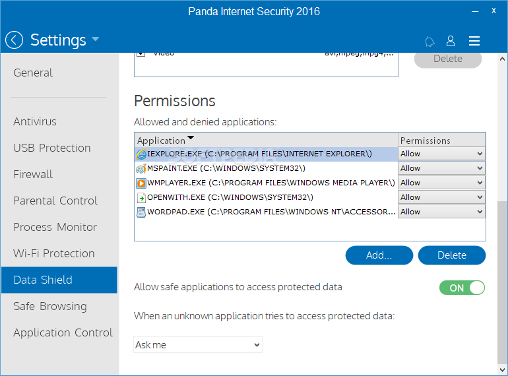Select the Data Shield section

[59, 280]
